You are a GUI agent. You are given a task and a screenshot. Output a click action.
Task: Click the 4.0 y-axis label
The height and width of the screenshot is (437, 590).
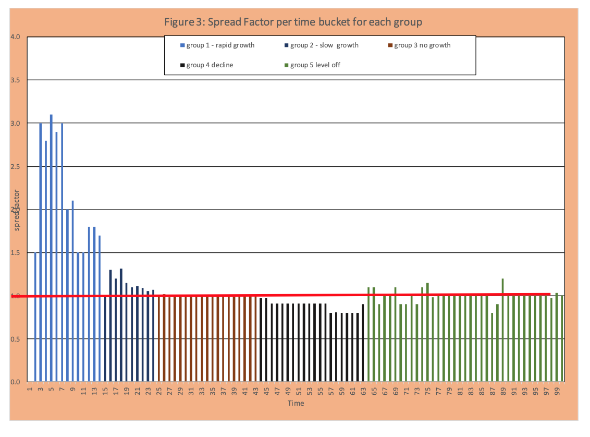(x=16, y=37)
